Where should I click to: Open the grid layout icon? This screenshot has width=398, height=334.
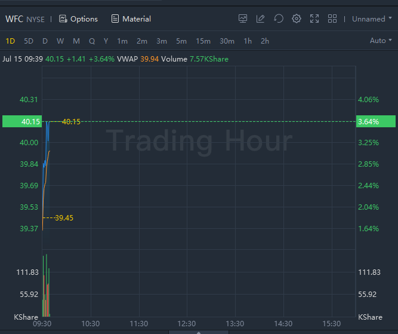[332, 19]
